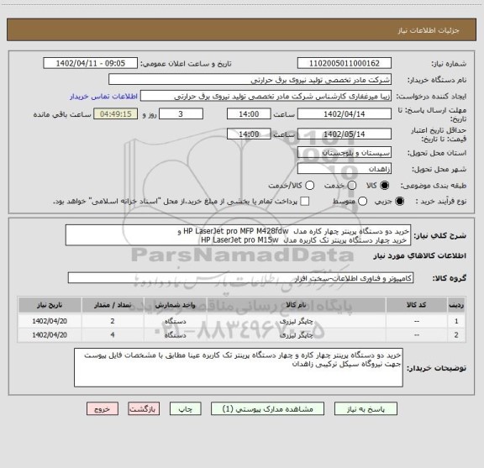Click چاپگر لیزری in row 1
The image size is (484, 468).
296,321
